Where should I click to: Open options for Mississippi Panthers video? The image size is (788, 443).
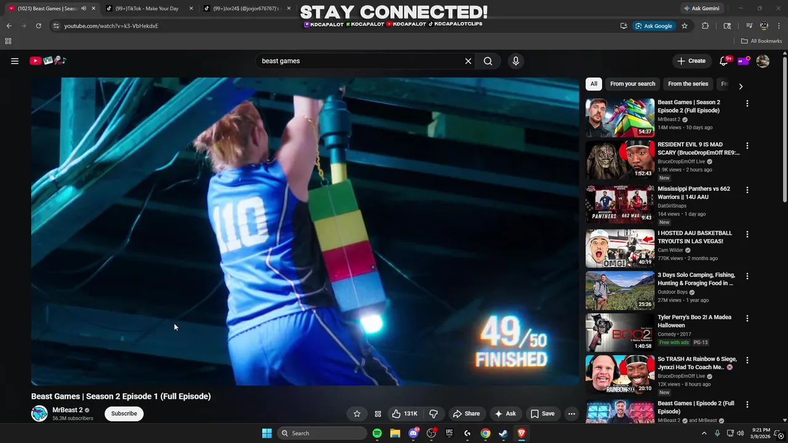point(747,190)
